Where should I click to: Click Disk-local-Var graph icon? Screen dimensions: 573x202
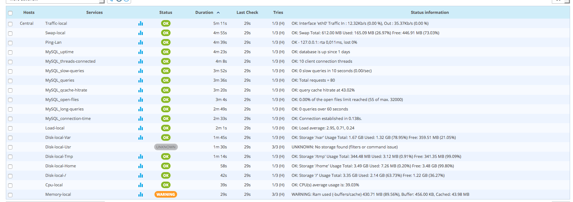pyautogui.click(x=141, y=137)
